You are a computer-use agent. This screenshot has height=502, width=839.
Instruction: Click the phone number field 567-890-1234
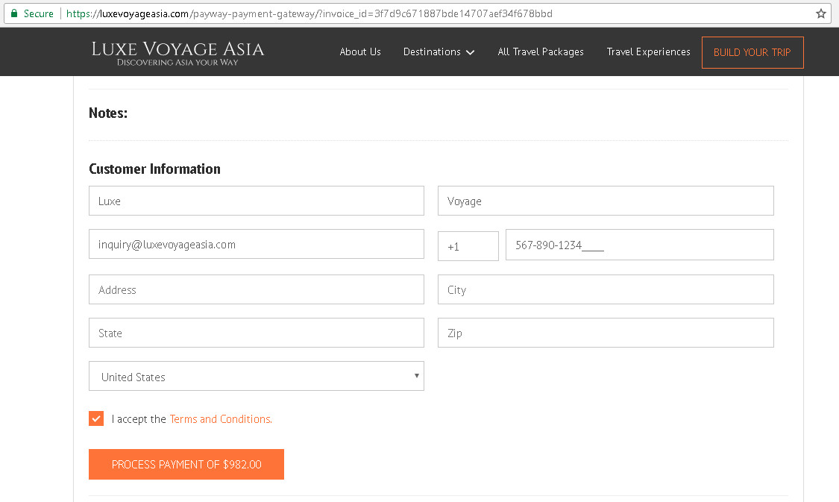tap(639, 245)
